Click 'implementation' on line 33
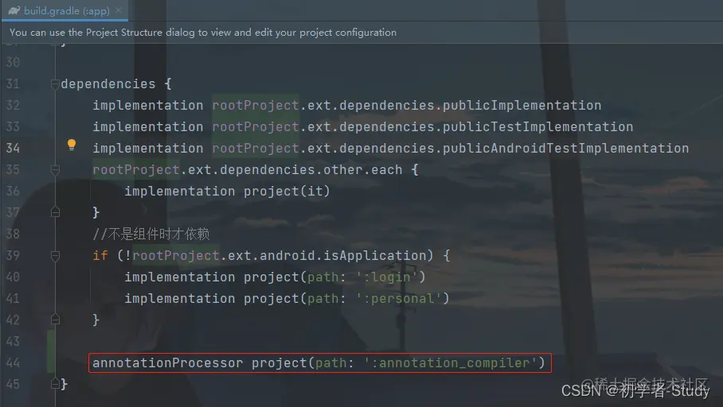The width and height of the screenshot is (723, 407). [148, 126]
